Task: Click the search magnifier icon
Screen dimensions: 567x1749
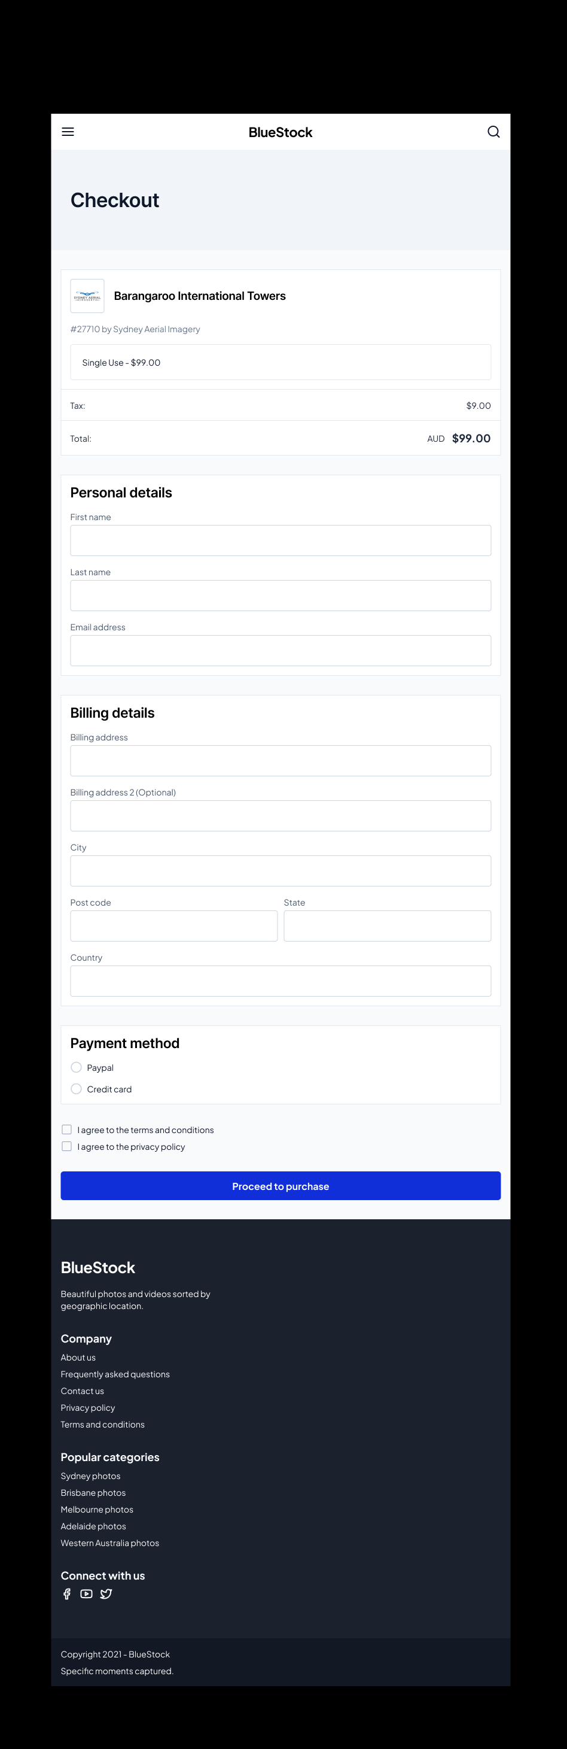Action: (494, 132)
